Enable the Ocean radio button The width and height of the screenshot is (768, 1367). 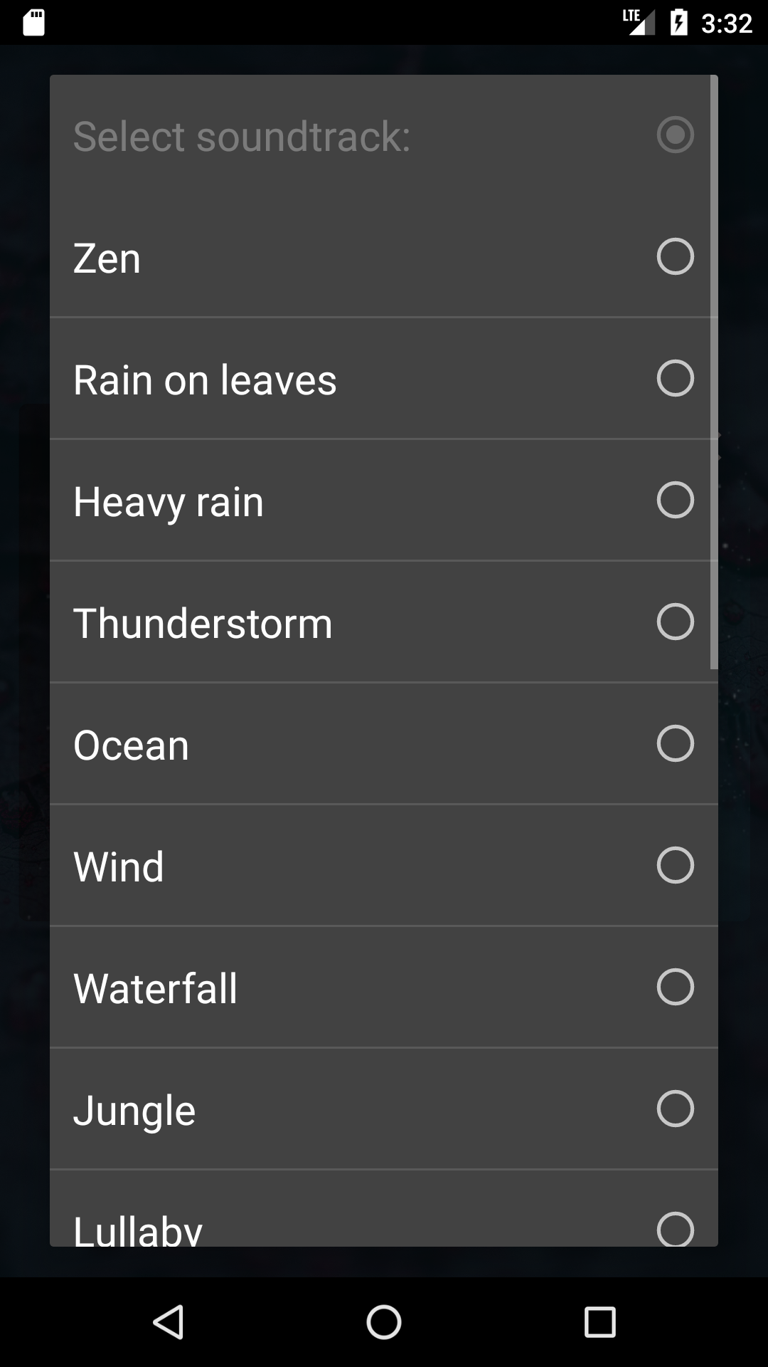coord(675,743)
